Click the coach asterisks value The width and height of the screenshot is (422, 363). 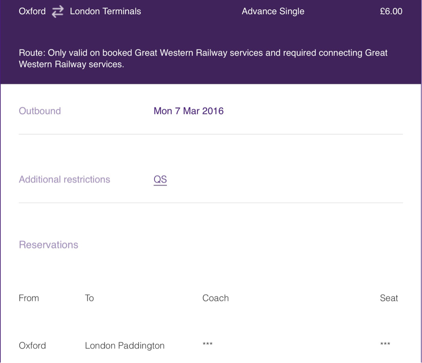(208, 344)
